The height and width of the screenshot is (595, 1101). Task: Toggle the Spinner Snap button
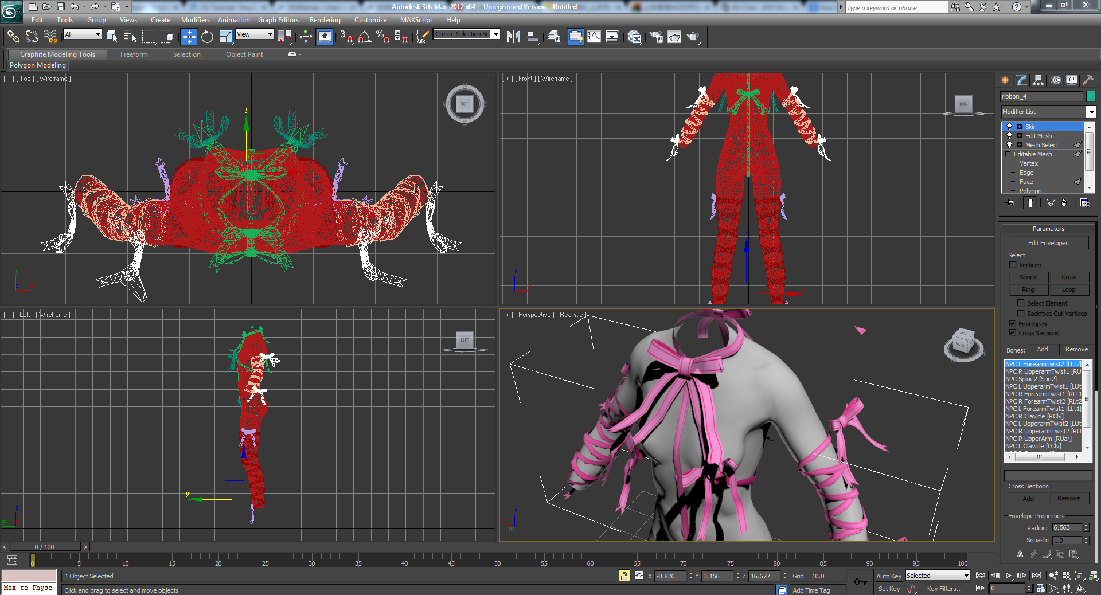401,37
